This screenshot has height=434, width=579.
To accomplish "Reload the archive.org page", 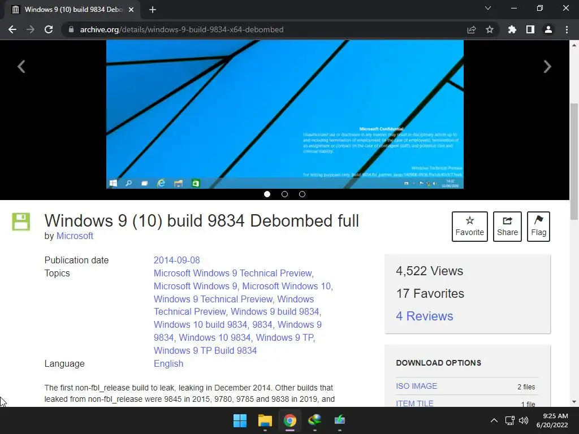I will [49, 29].
